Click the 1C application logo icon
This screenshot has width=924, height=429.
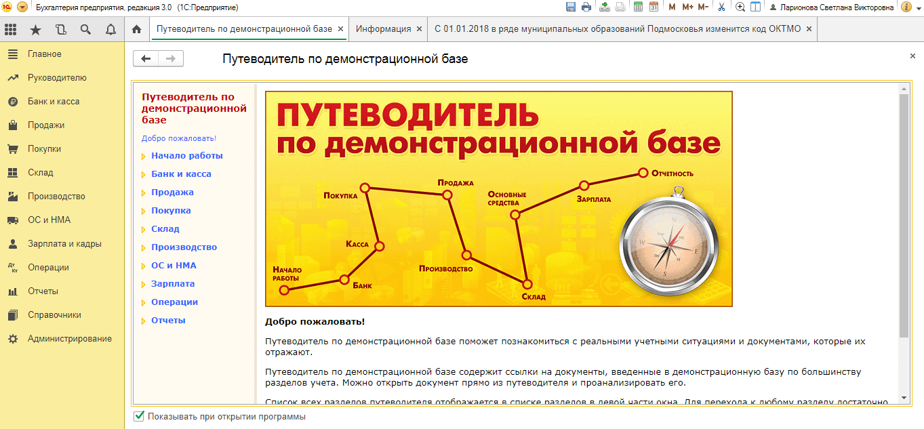point(7,7)
